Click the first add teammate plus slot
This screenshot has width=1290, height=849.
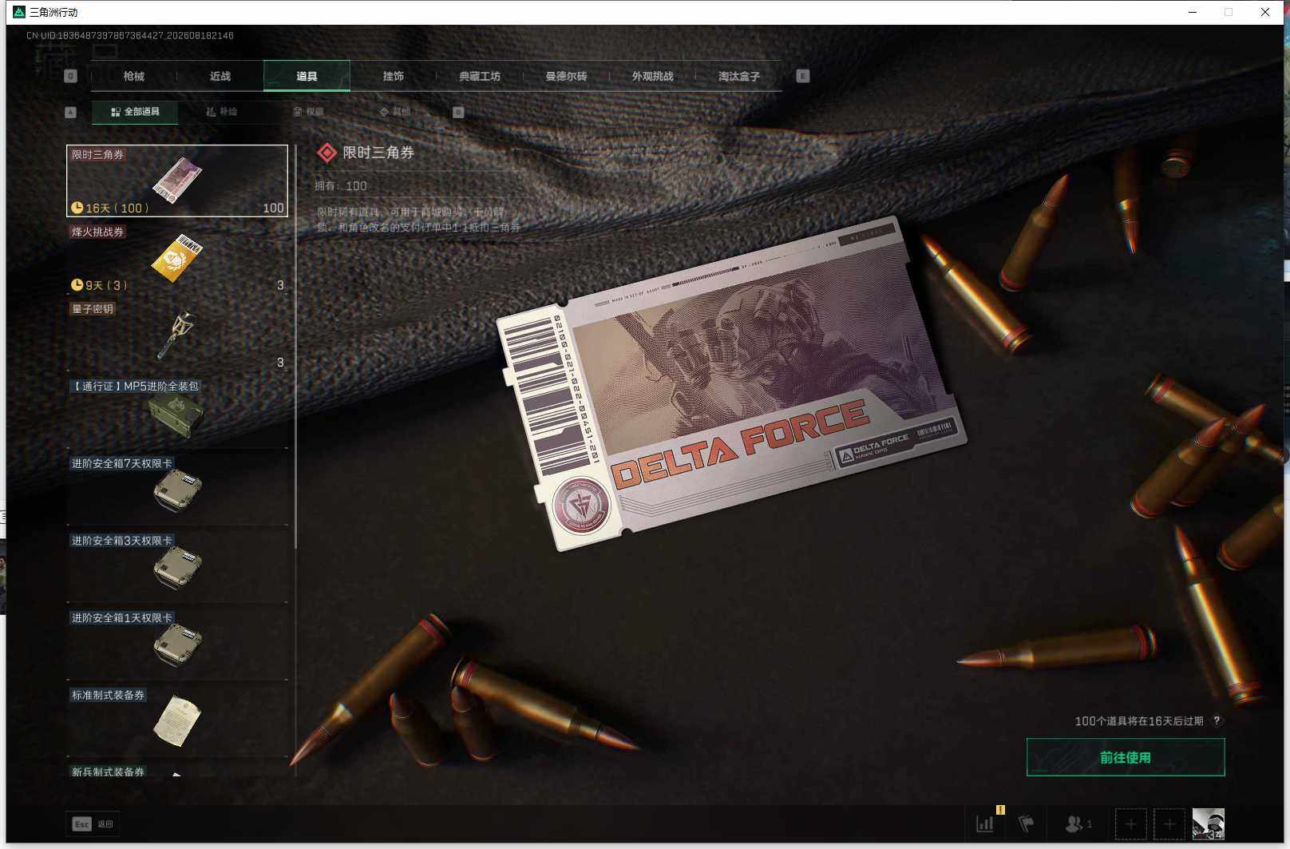(1131, 823)
